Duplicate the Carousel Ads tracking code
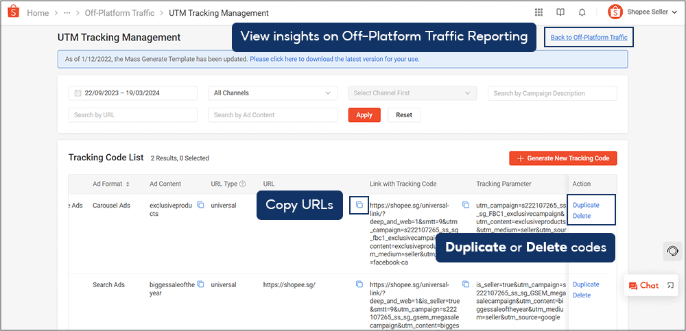 point(586,205)
